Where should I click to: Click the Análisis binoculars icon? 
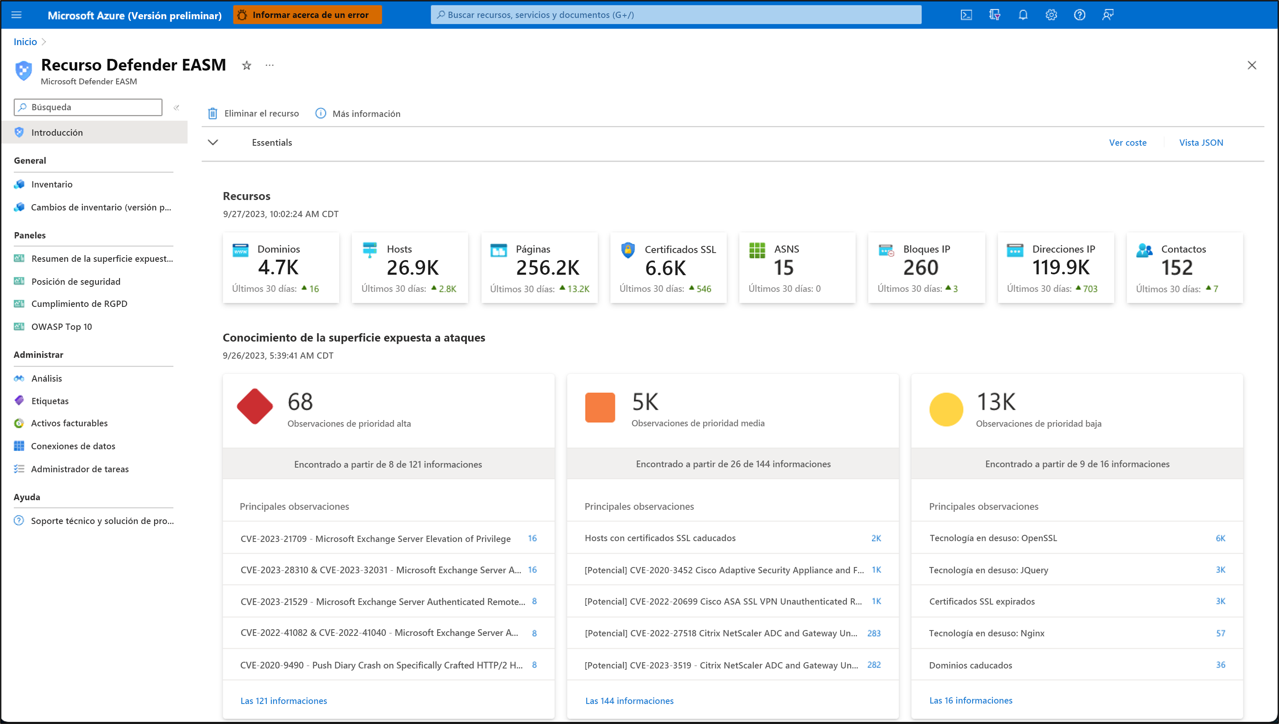[x=19, y=378]
